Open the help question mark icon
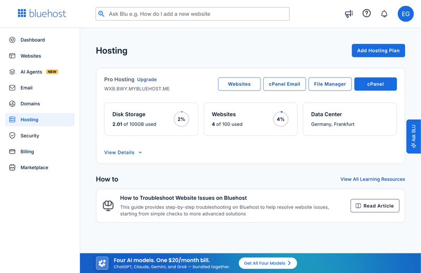The width and height of the screenshot is (421, 273). (366, 13)
